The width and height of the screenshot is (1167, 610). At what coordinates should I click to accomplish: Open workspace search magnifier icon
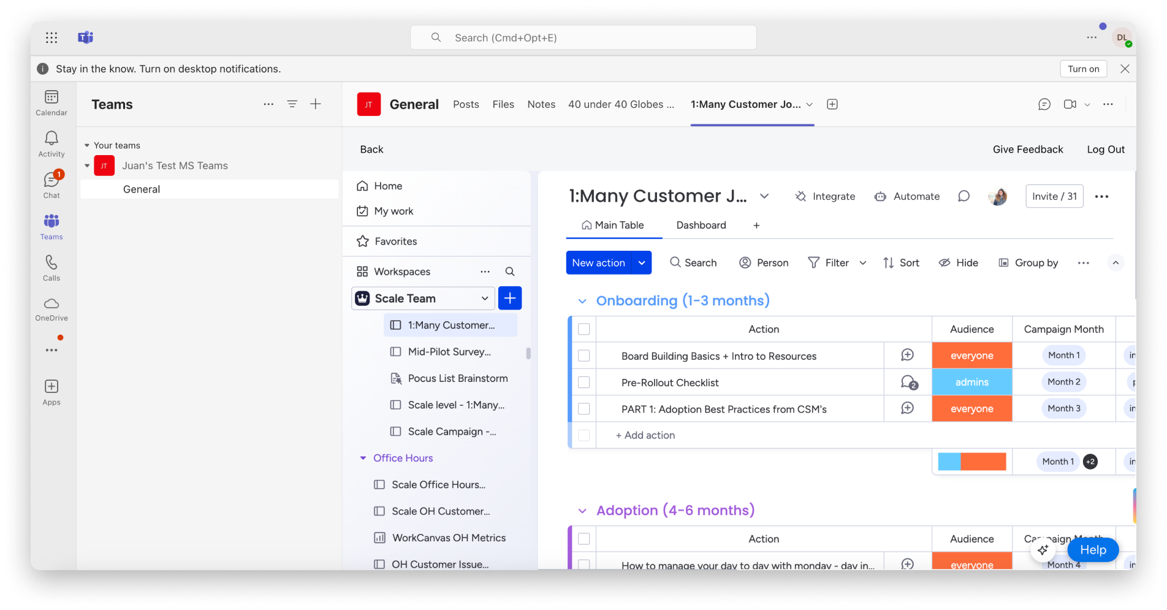coord(510,272)
